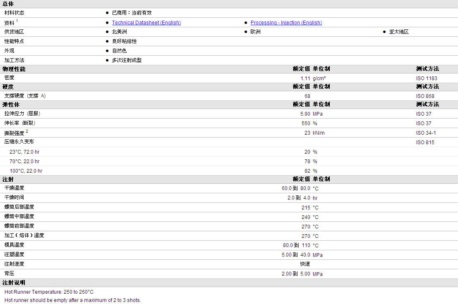The height and width of the screenshot is (304, 458).
Task: Select the 良好粘结性 feature text
Action: [125, 41]
